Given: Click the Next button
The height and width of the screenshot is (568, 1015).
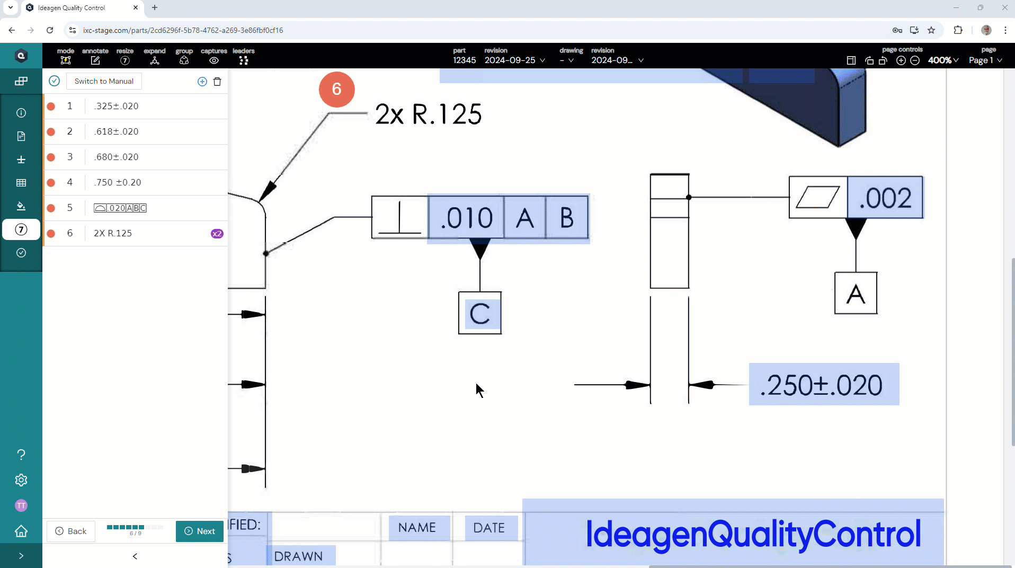Looking at the screenshot, I should pyautogui.click(x=200, y=531).
